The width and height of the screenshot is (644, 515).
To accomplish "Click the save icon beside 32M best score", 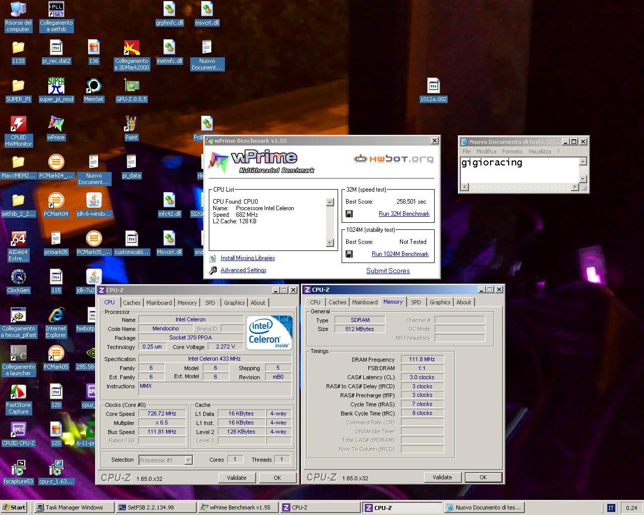I will pyautogui.click(x=349, y=214).
